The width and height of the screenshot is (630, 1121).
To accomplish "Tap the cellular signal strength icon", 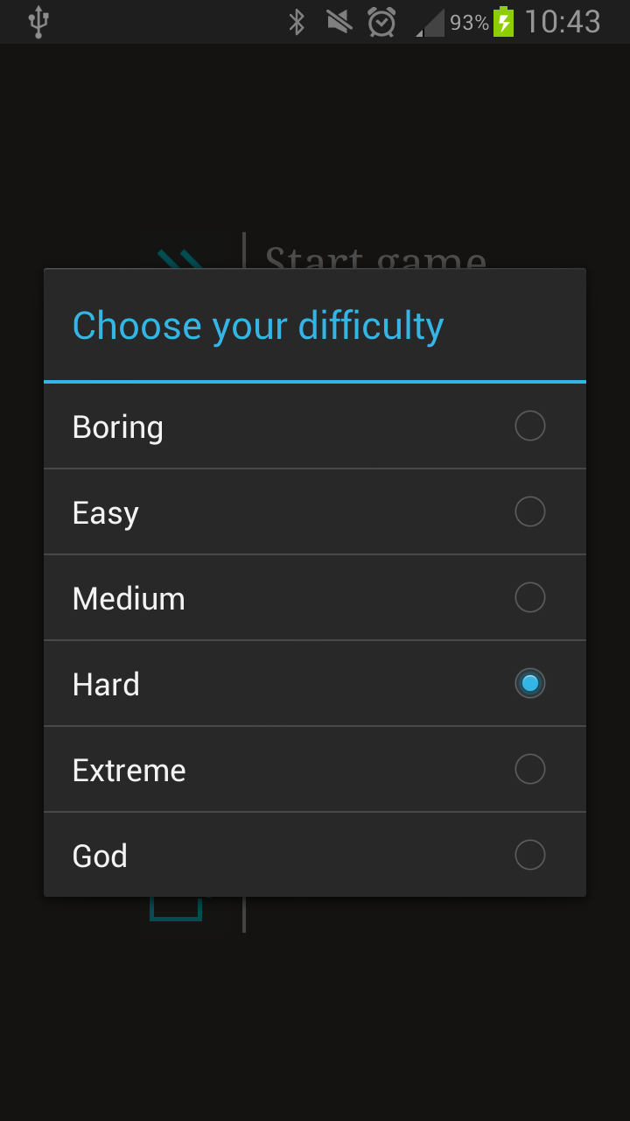I will point(430,23).
